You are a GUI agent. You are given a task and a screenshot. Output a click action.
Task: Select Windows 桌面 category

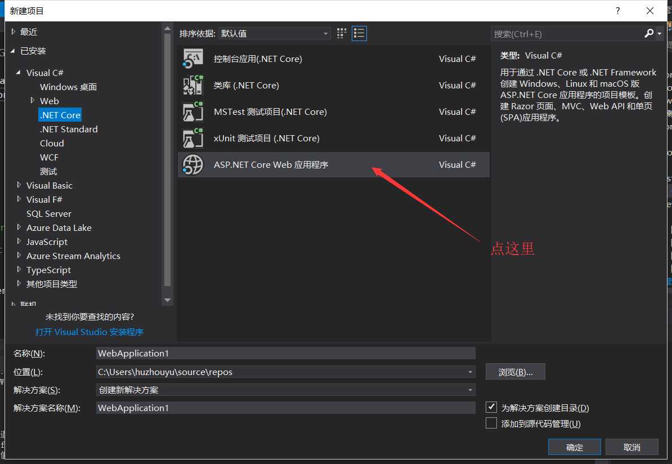click(x=68, y=87)
